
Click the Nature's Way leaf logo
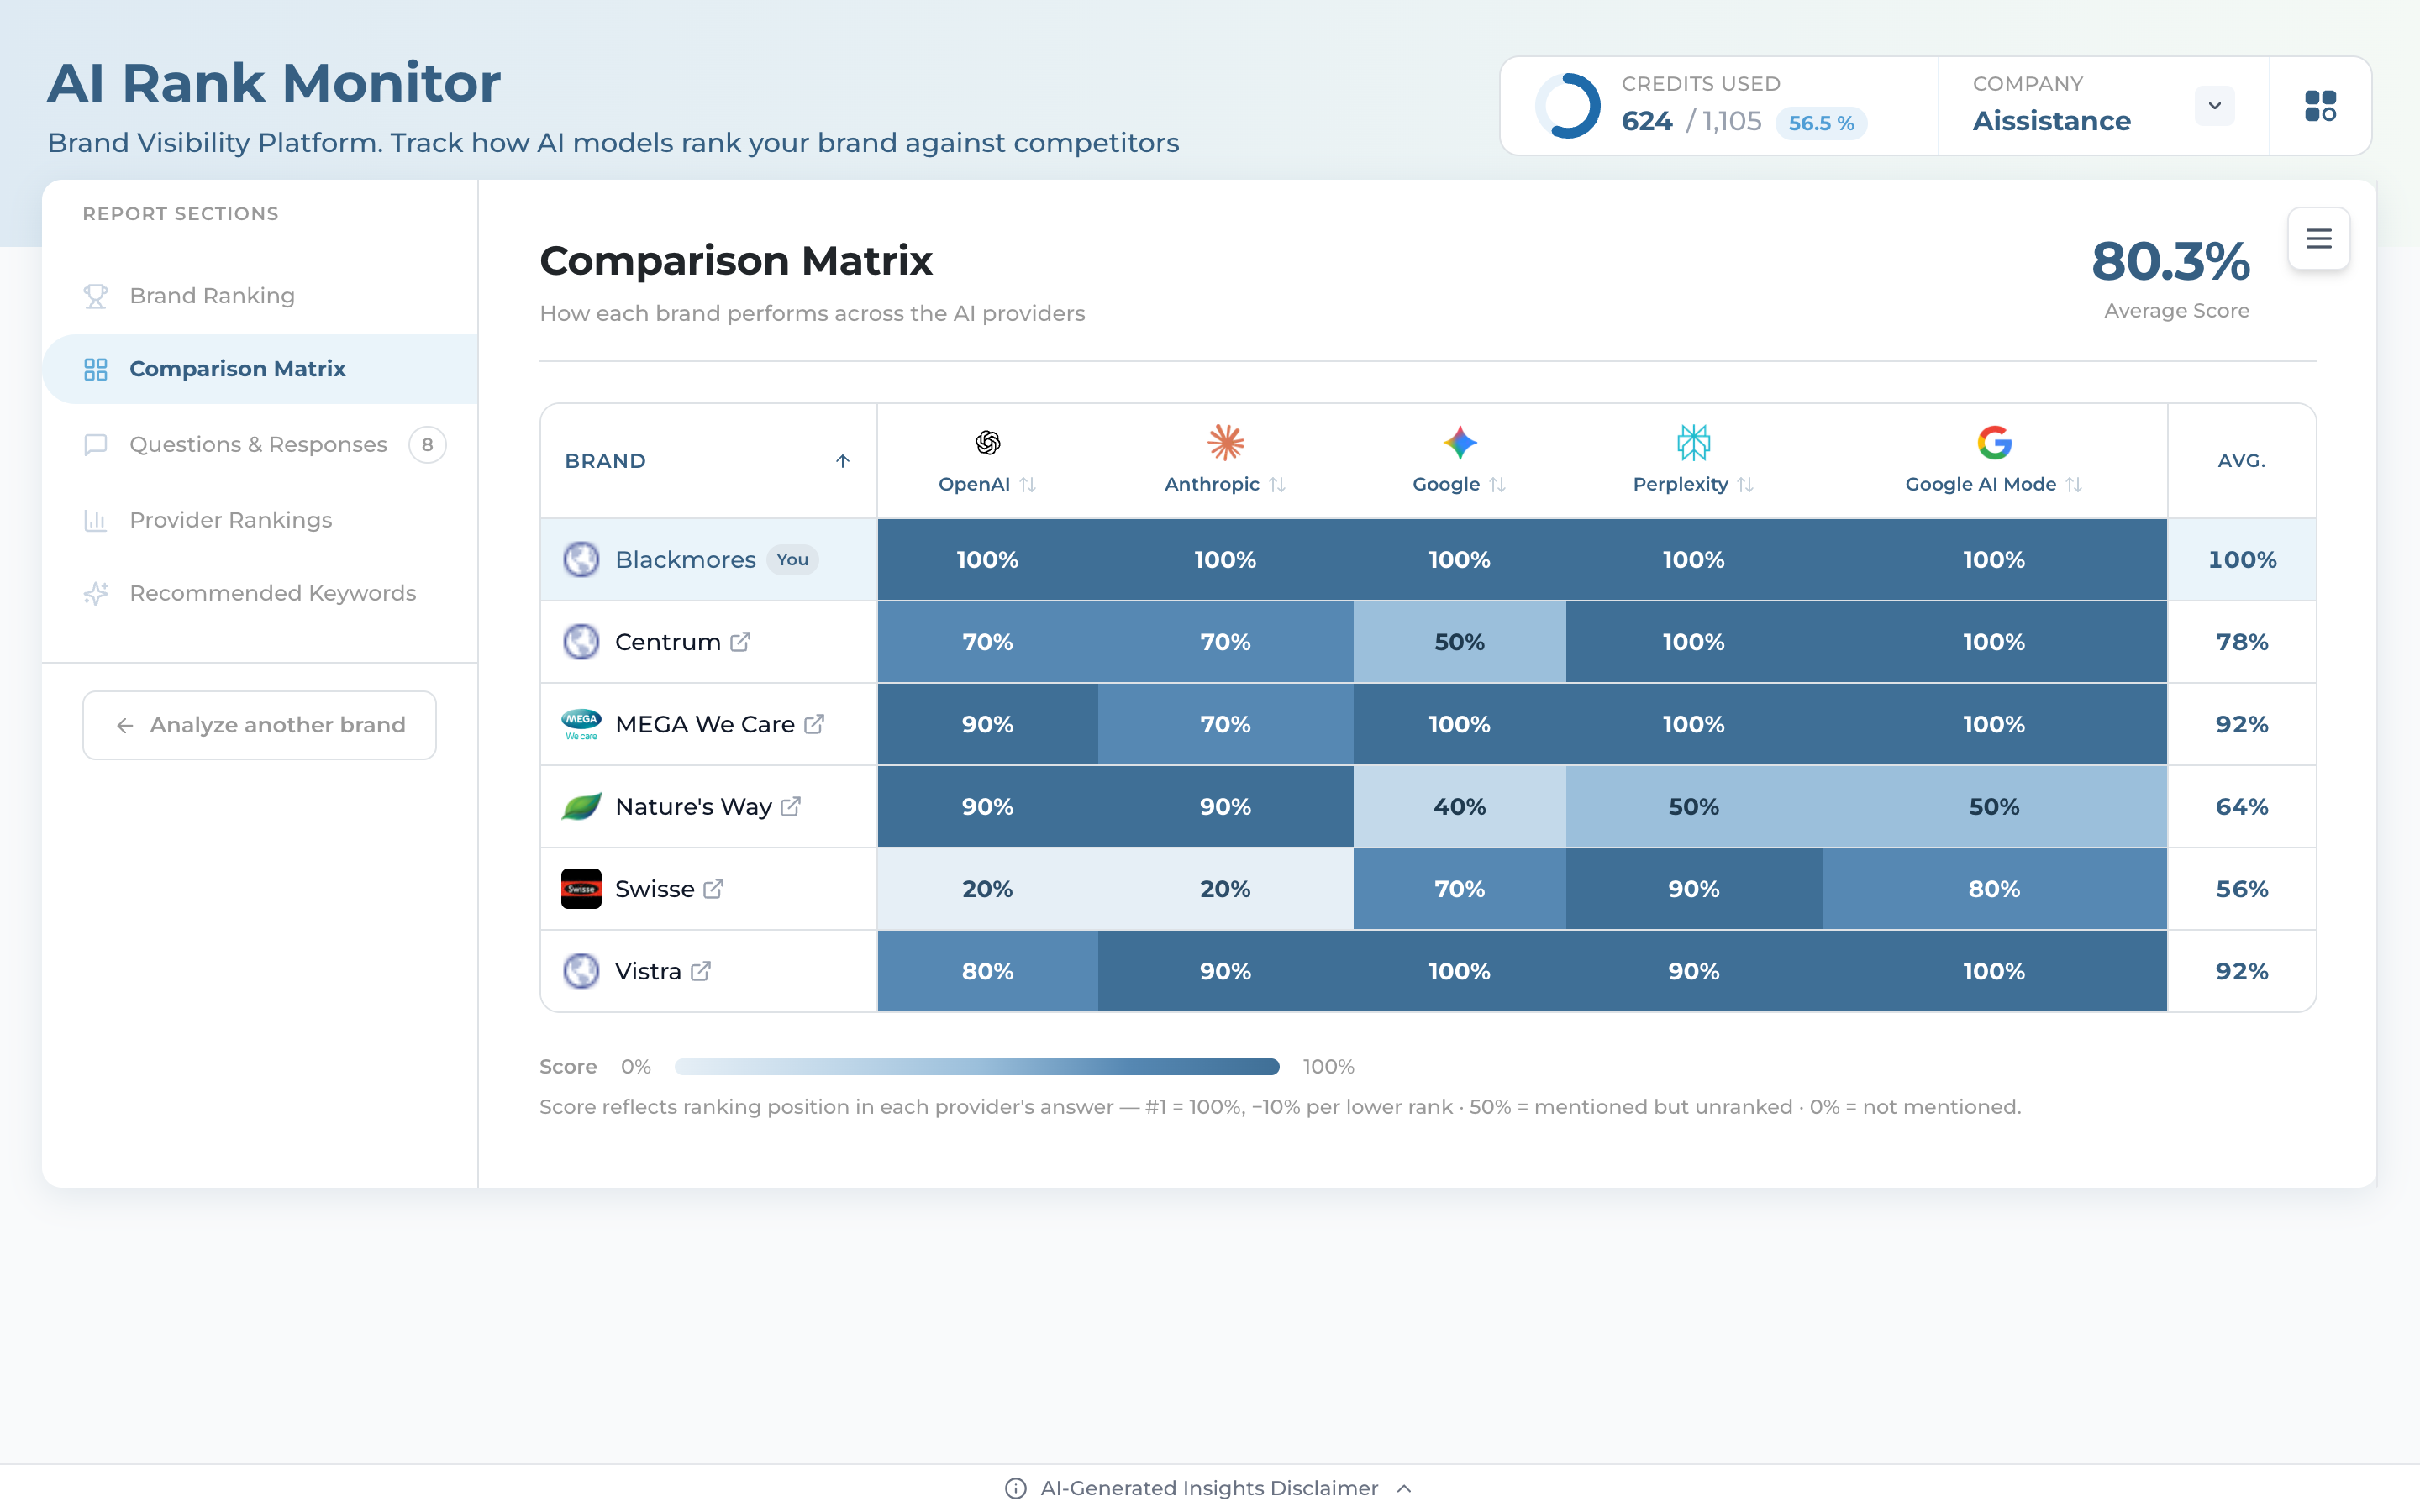(581, 806)
